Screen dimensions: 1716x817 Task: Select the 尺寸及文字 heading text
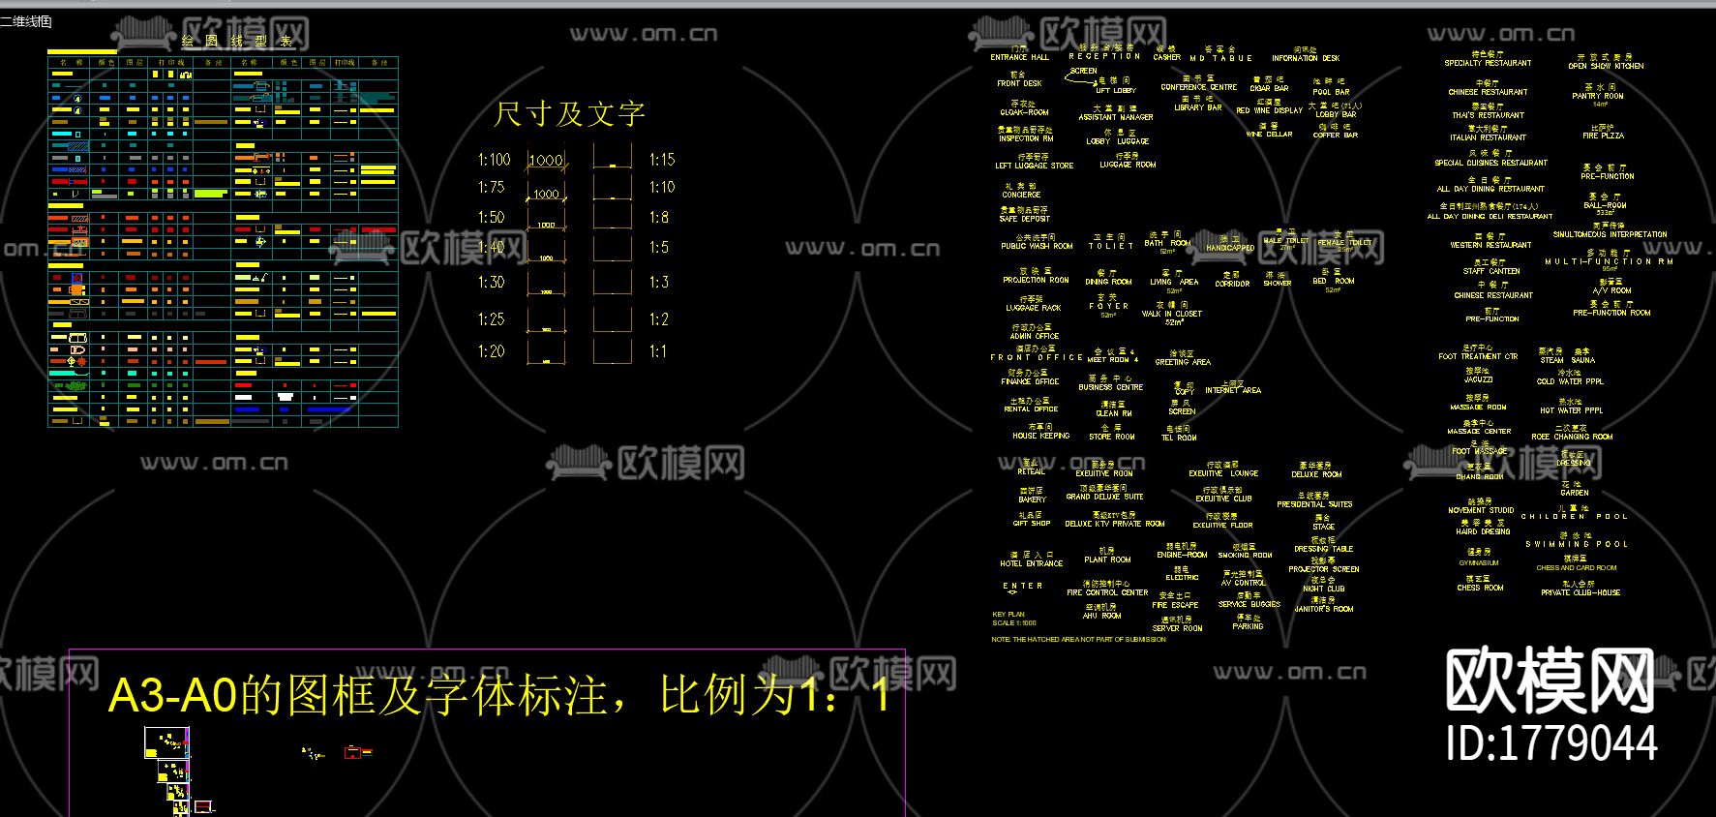569,114
